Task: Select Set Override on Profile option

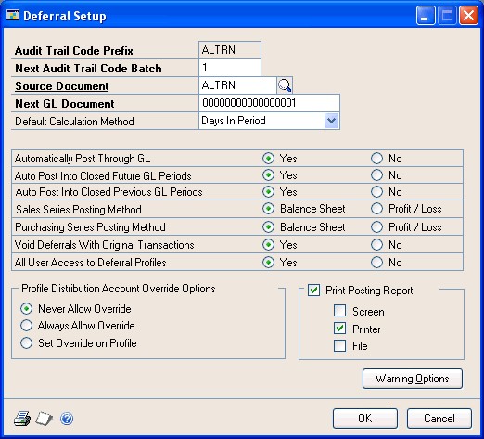Action: point(26,343)
